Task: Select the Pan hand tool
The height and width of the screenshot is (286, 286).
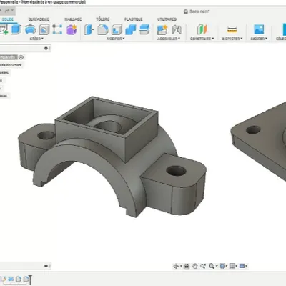Action: (195, 266)
